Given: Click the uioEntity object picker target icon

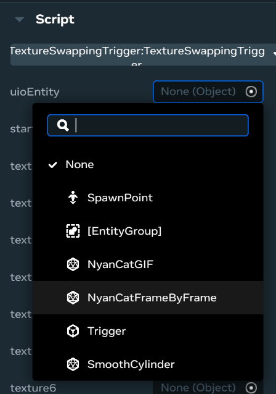Looking at the screenshot, I should [251, 92].
